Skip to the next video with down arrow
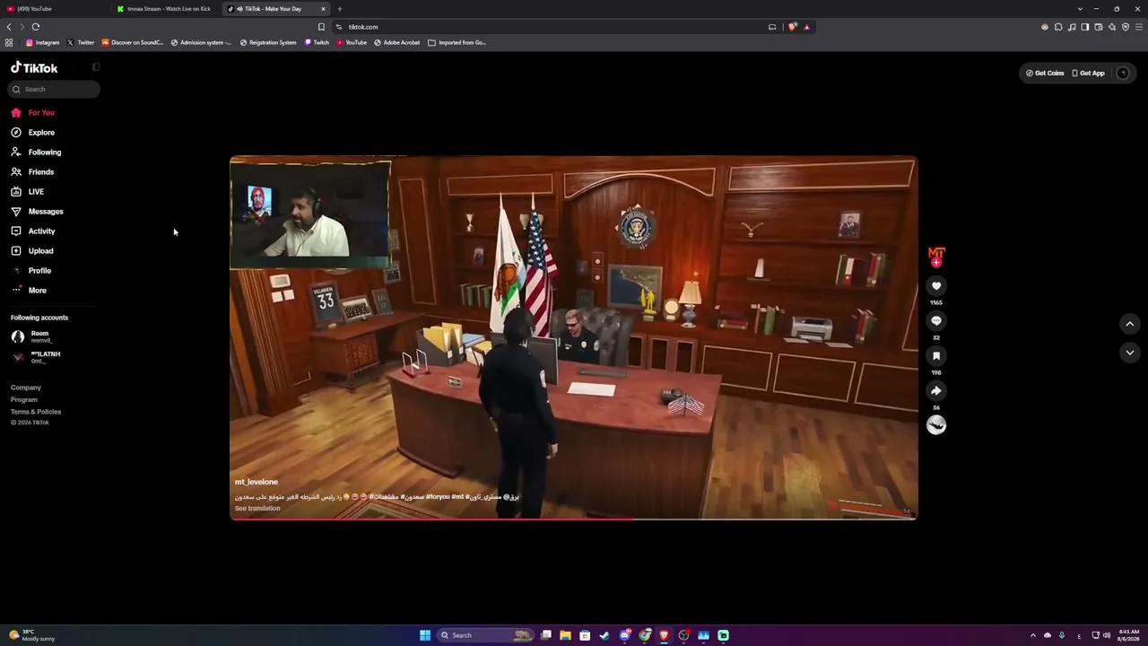This screenshot has width=1148, height=646. (x=1130, y=353)
